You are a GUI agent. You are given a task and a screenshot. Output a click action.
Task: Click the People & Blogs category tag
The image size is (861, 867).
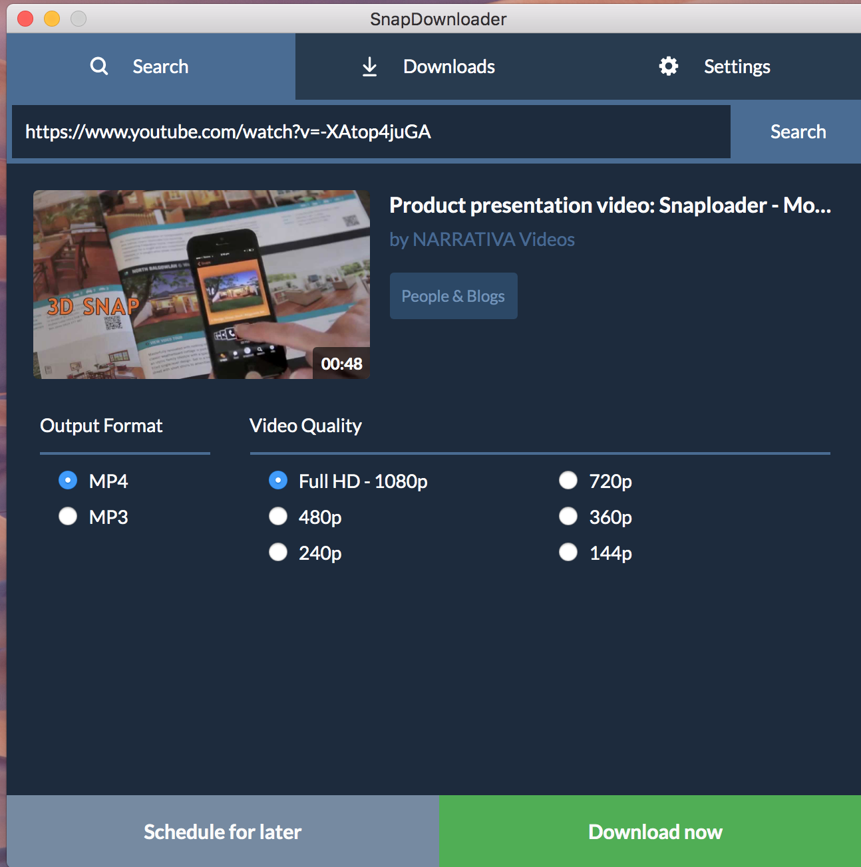click(x=453, y=296)
